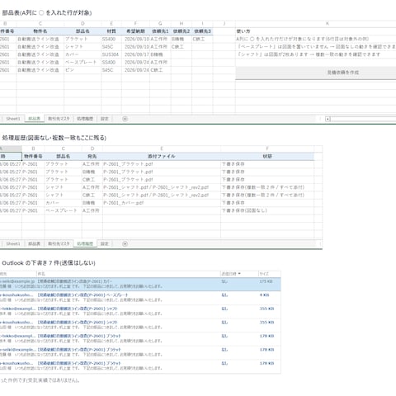Switch to the 取引先マスタ tab in the top workbook
396x396 pixels.
click(59, 119)
